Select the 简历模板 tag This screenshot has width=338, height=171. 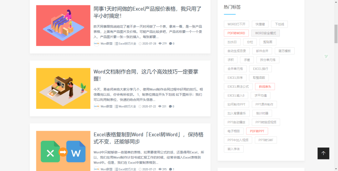coord(284,51)
